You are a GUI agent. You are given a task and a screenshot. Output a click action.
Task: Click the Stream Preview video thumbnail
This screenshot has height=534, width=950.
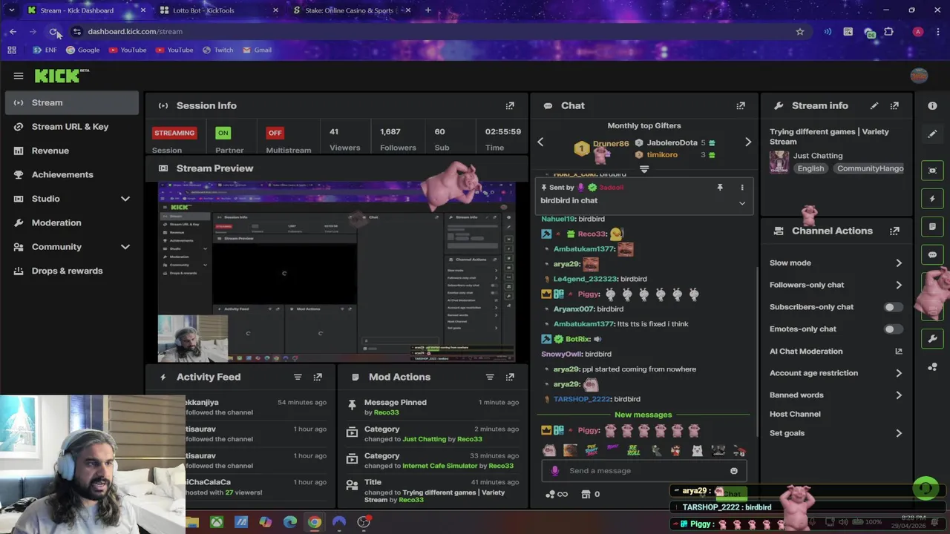pyautogui.click(x=336, y=272)
